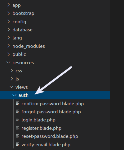The height and width of the screenshot is (150, 124).
Task: Expand the css folder chevron
Action: (12, 71)
